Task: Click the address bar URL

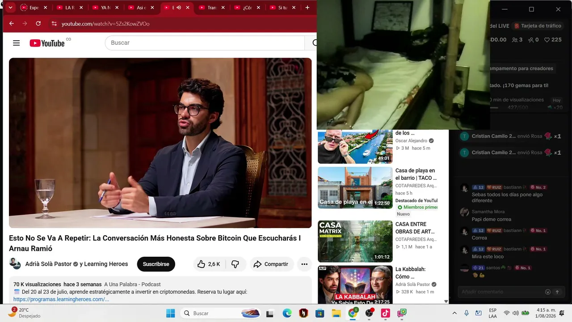Action: [x=105, y=24]
